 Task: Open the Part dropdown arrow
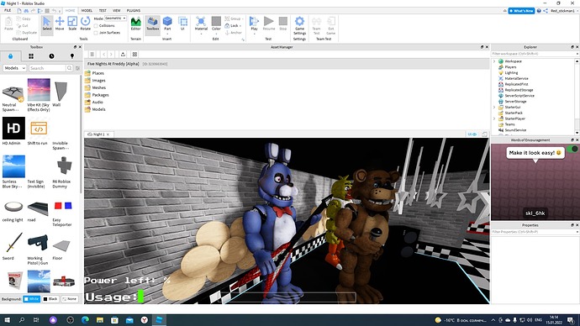[167, 34]
